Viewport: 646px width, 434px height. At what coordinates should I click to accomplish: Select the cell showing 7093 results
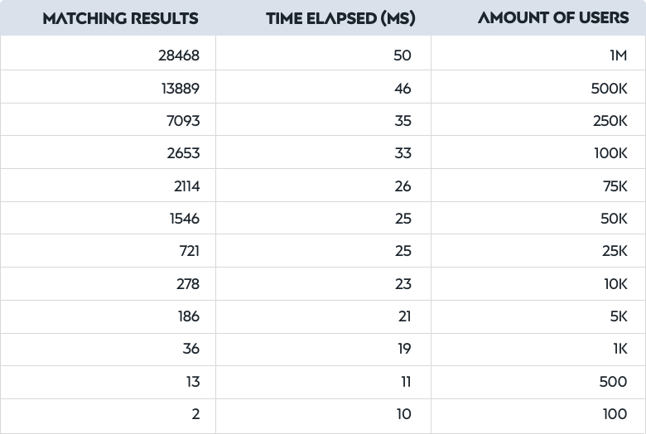click(108, 119)
